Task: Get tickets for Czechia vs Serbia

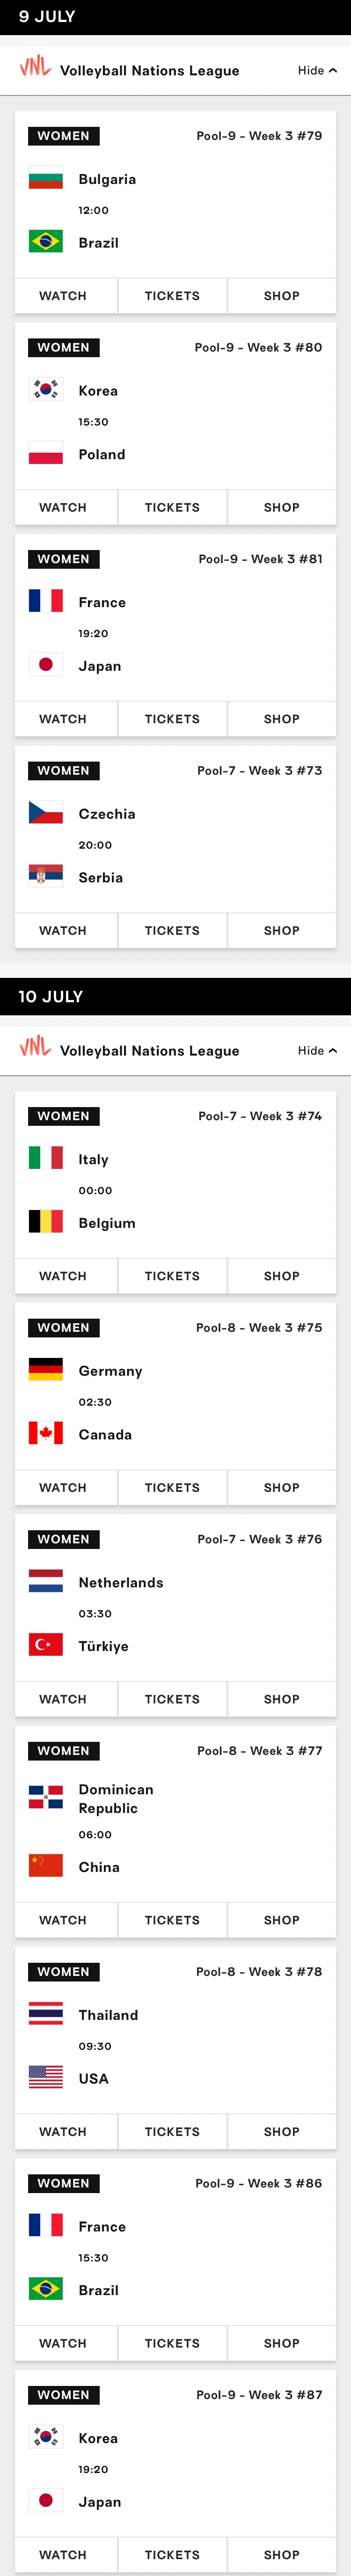Action: coord(172,930)
